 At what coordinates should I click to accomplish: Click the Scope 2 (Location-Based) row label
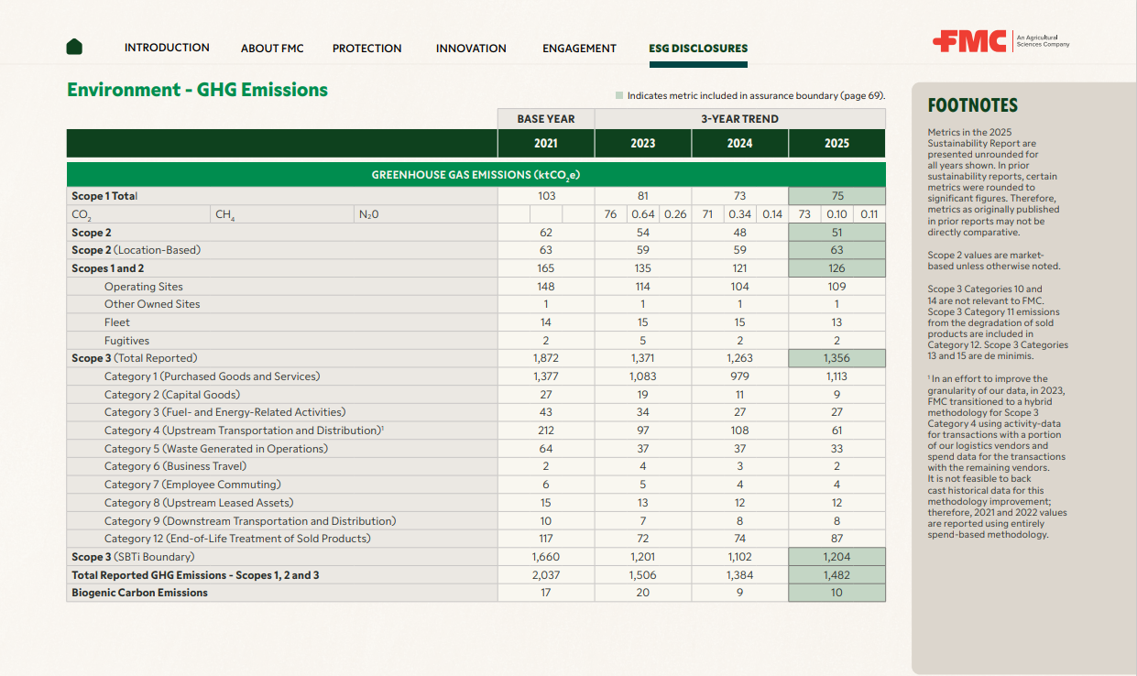pyautogui.click(x=136, y=250)
